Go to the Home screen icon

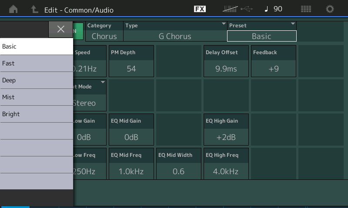(13, 9)
